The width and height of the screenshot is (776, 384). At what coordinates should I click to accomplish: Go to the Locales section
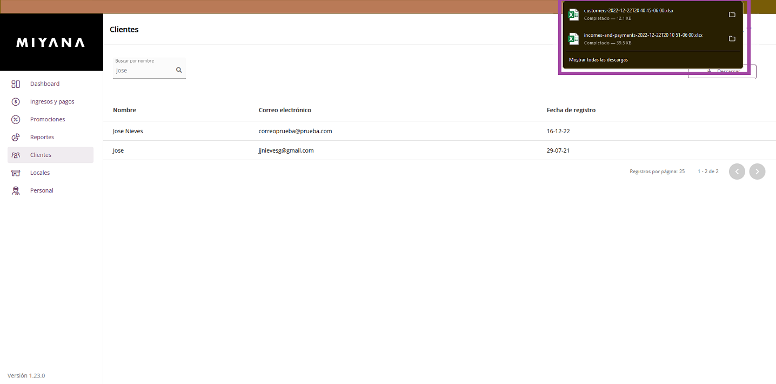(x=51, y=173)
